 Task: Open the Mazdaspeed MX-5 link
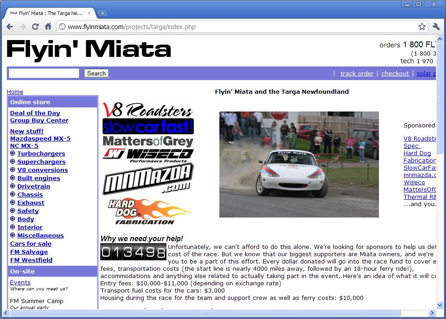(40, 138)
